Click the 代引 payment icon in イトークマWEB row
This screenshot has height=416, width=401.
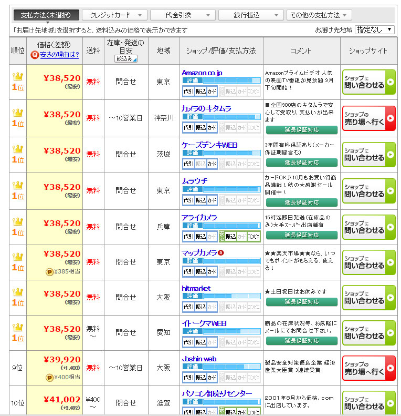click(x=188, y=342)
